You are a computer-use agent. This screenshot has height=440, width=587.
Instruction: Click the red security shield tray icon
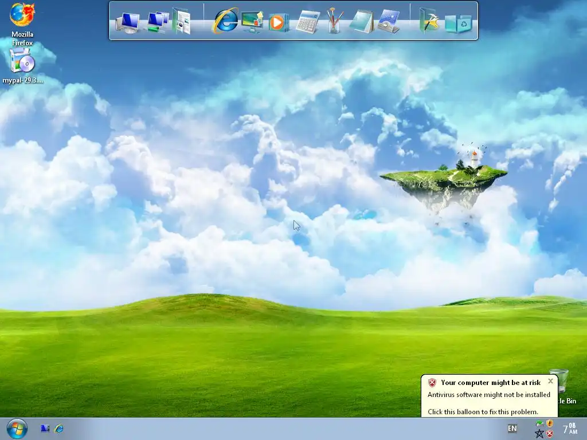[x=550, y=434]
